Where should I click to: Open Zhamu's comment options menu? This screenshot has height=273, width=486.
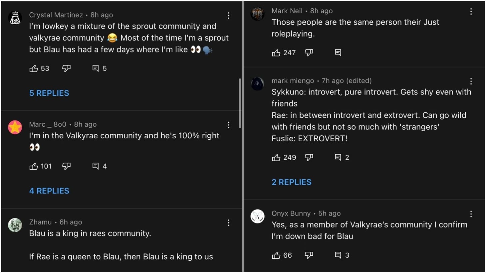click(x=229, y=223)
